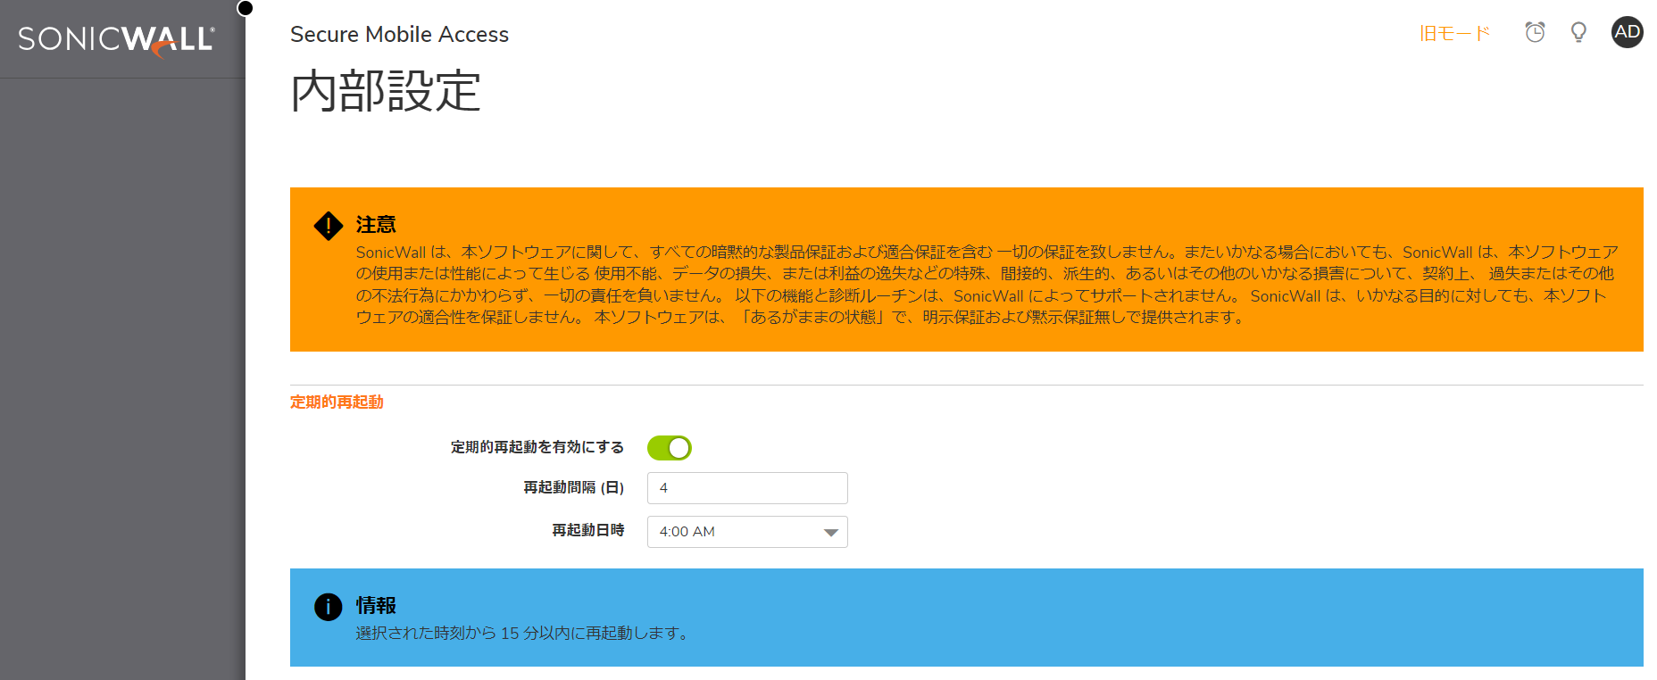Click the 情報 info title
The height and width of the screenshot is (680, 1657).
point(376,606)
